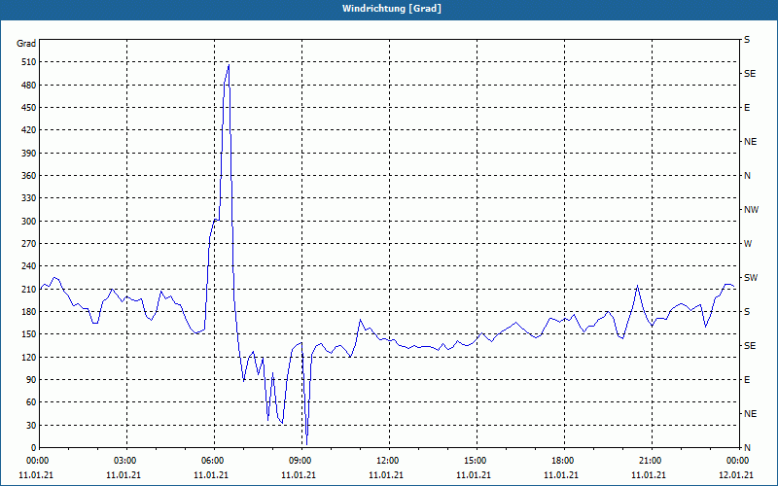Click the W compass label
Viewport: 778px width, 486px height.
tap(748, 244)
